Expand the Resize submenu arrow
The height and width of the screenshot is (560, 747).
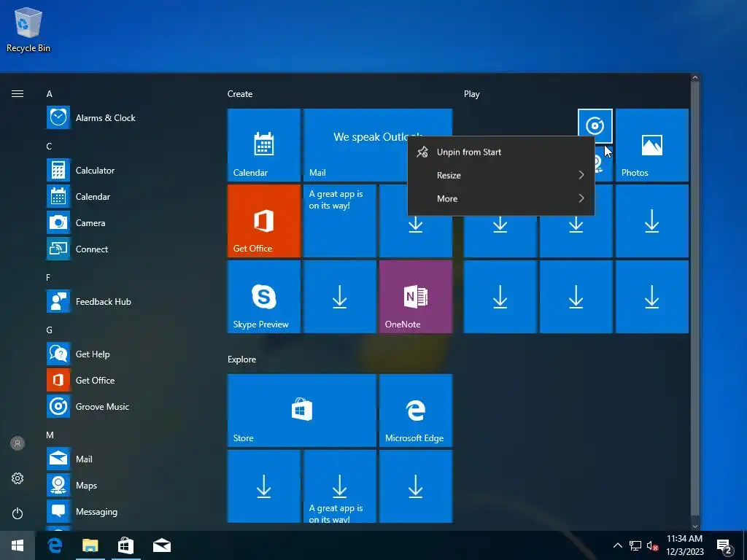(581, 175)
